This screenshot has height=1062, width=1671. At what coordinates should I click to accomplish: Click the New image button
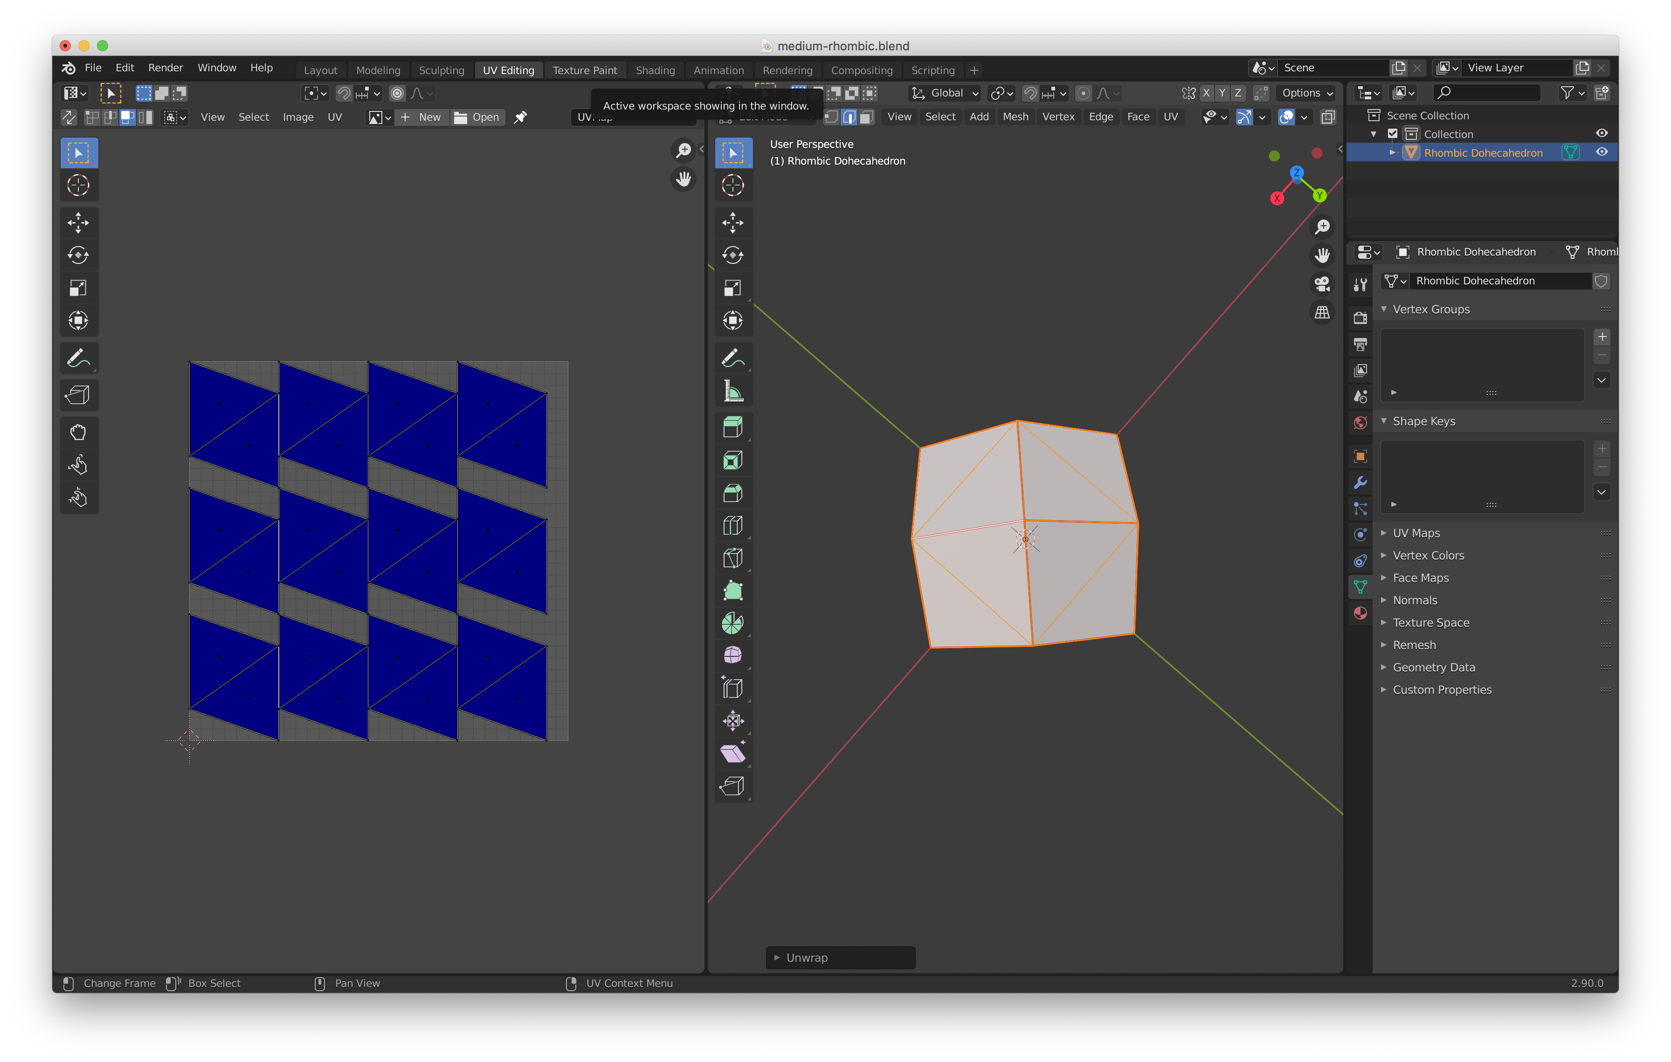pos(421,117)
